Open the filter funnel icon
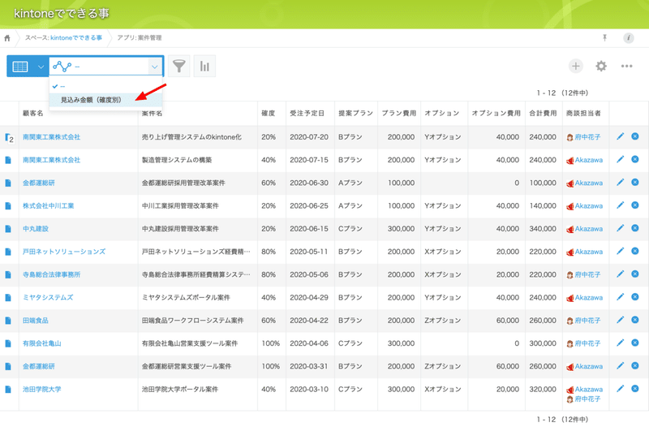Viewport: 649px width, 427px height. tap(178, 66)
